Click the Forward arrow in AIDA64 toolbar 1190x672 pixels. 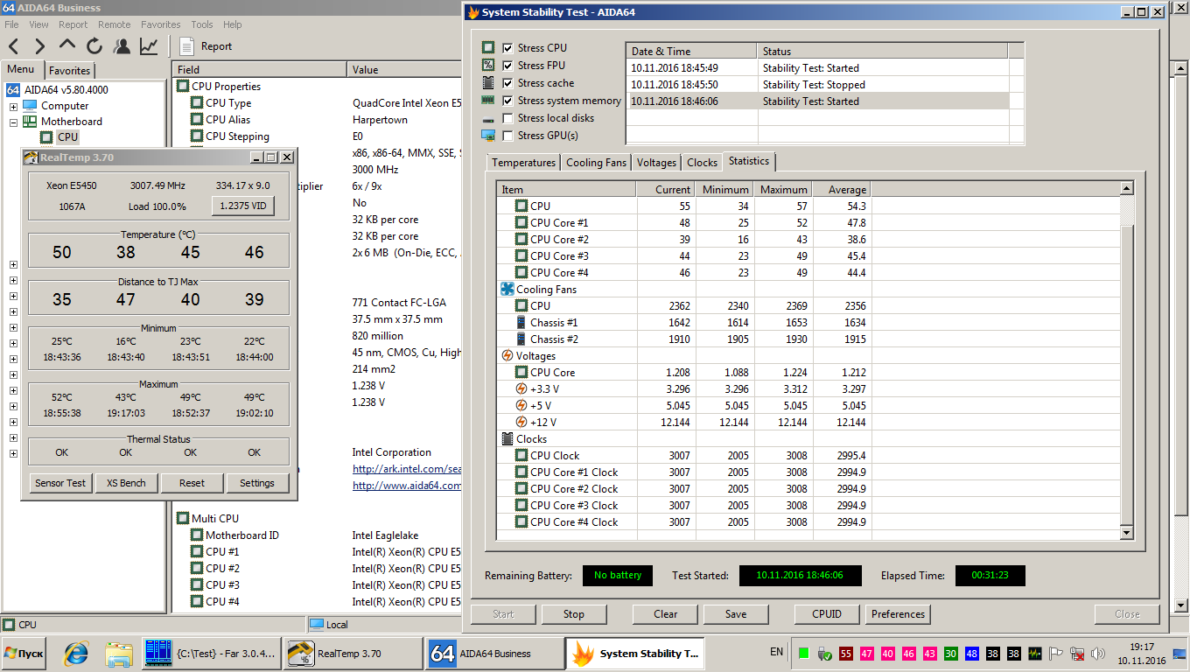[39, 46]
